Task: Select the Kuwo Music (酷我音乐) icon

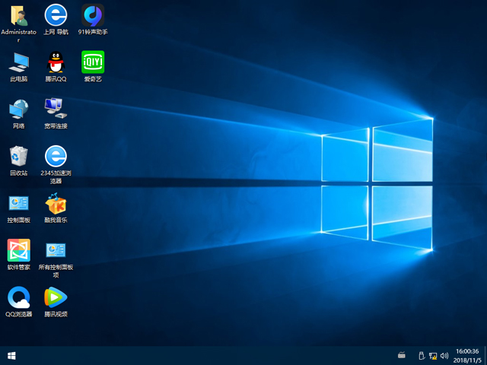Action: tap(56, 204)
